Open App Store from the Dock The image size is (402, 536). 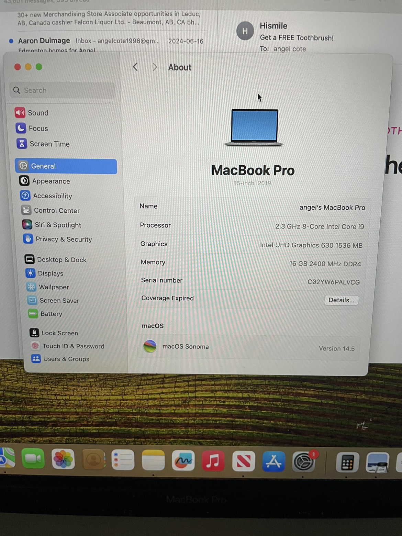(273, 461)
